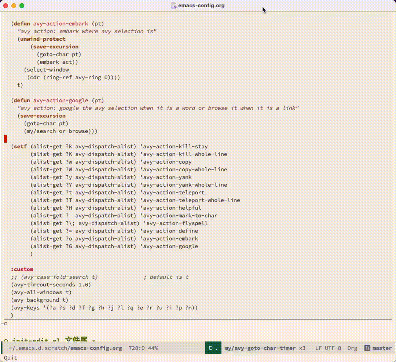Click the (avy-background t) line
Screen dimensions: 396x362
[x=40, y=300]
